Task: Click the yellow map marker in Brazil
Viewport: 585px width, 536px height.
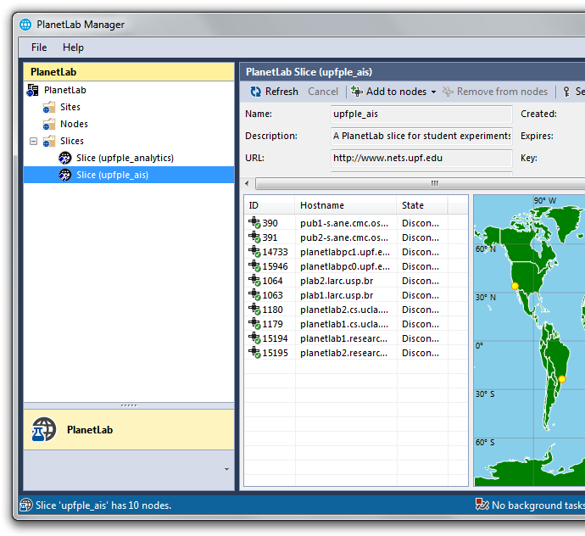Action: click(562, 379)
